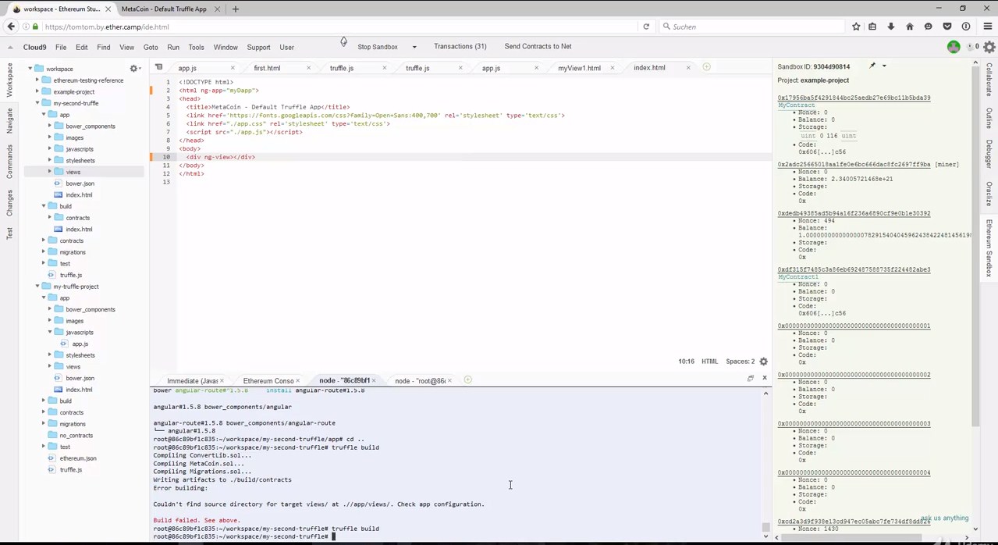This screenshot has height=545, width=998.
Task: Open the Firefox downloads arrow icon
Action: (891, 27)
